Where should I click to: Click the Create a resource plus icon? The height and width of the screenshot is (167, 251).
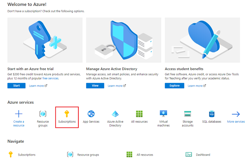[19, 114]
